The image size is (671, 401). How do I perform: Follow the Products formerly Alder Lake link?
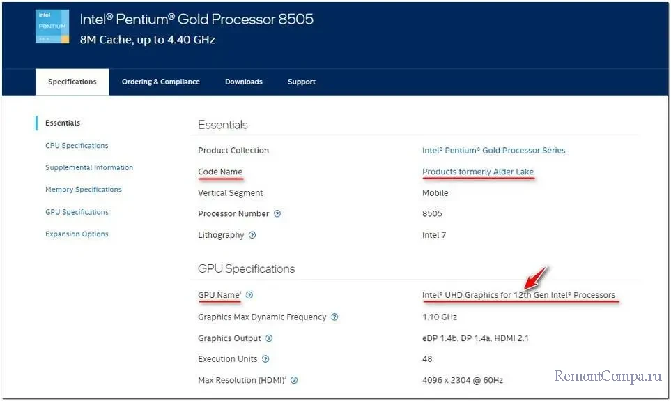(477, 172)
